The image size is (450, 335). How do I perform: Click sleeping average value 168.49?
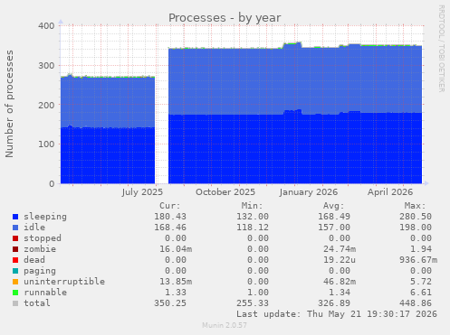pos(334,217)
